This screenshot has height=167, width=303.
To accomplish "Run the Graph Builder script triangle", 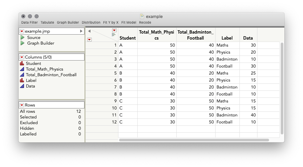I will pos(22,43).
